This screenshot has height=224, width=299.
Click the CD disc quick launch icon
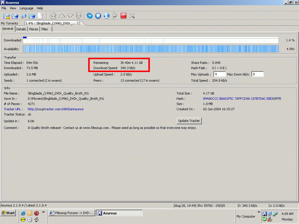click(30, 220)
